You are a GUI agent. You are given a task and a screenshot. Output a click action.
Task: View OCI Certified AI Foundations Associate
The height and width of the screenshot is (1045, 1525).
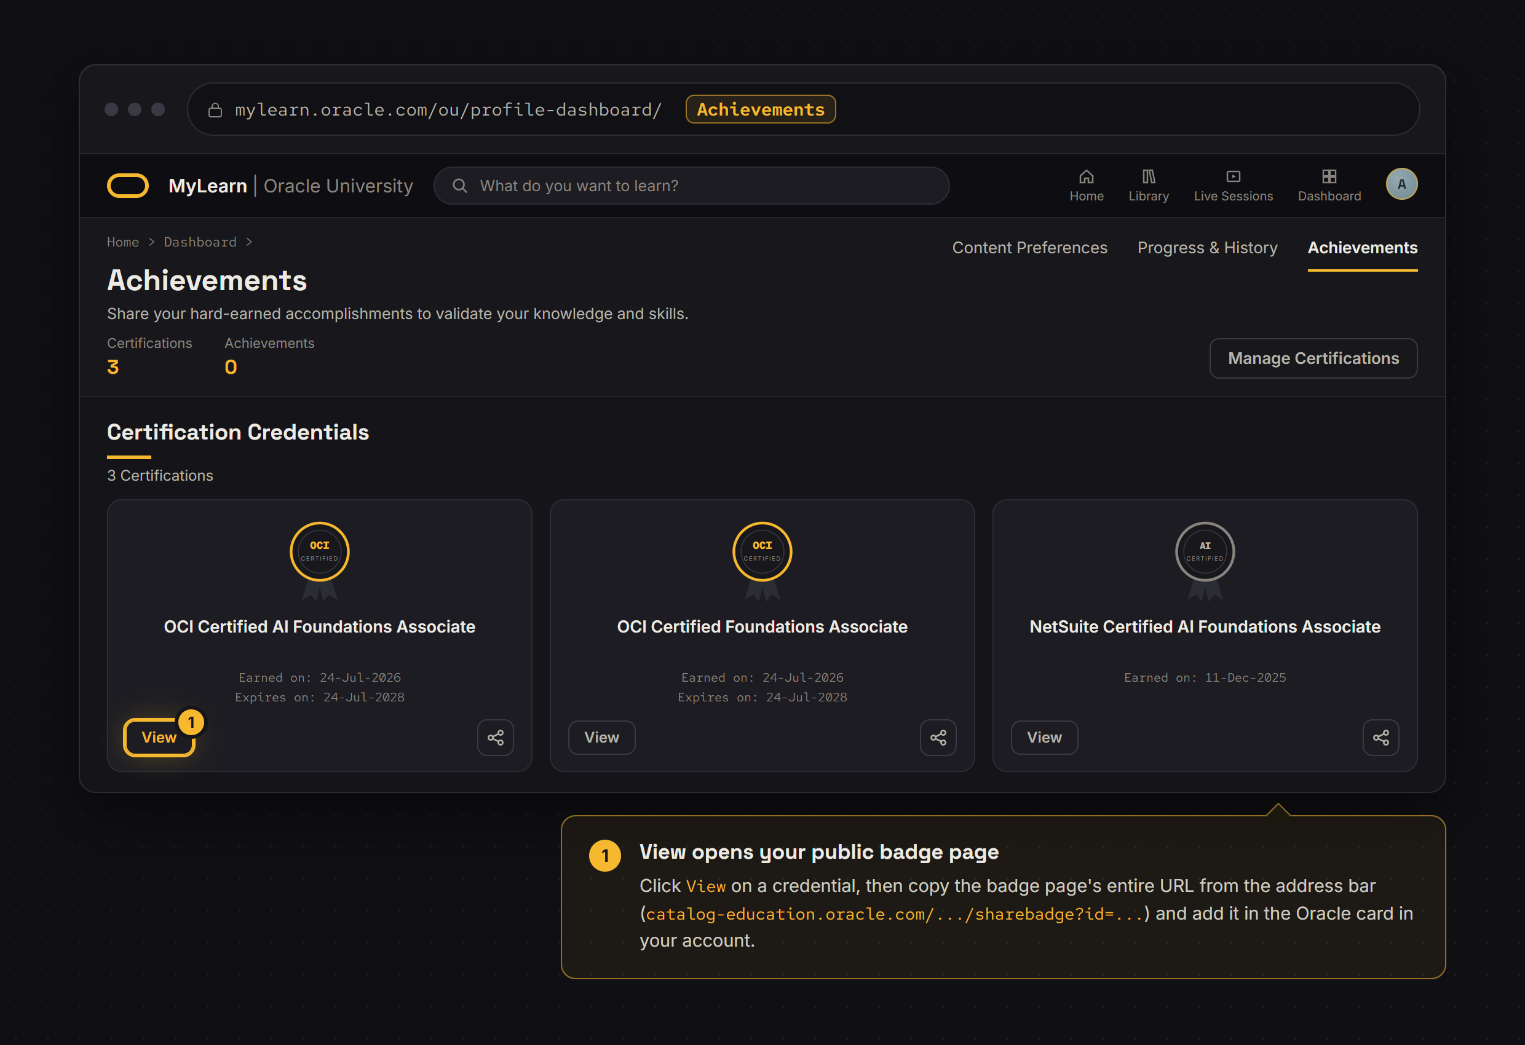click(x=159, y=737)
